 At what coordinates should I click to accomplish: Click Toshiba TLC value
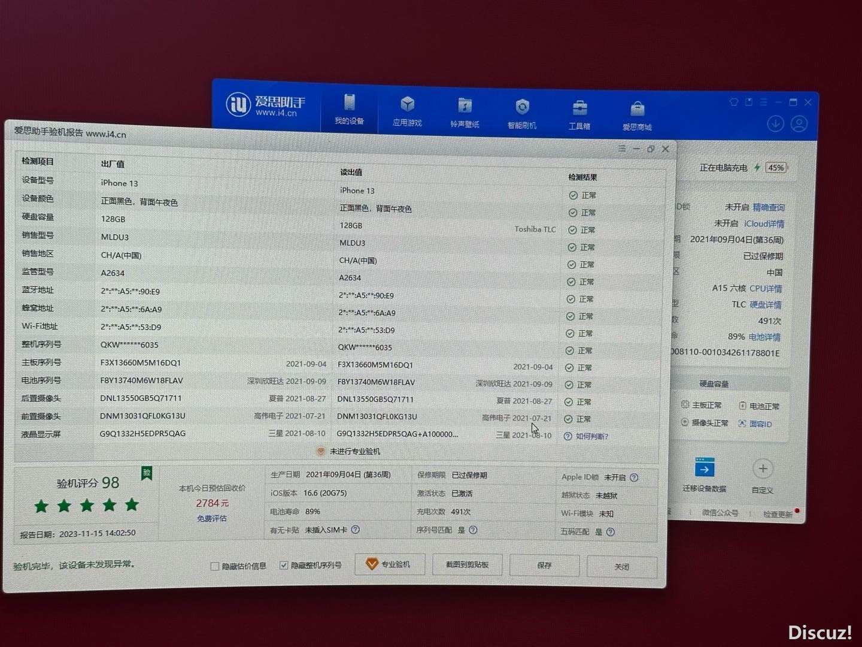coord(535,229)
